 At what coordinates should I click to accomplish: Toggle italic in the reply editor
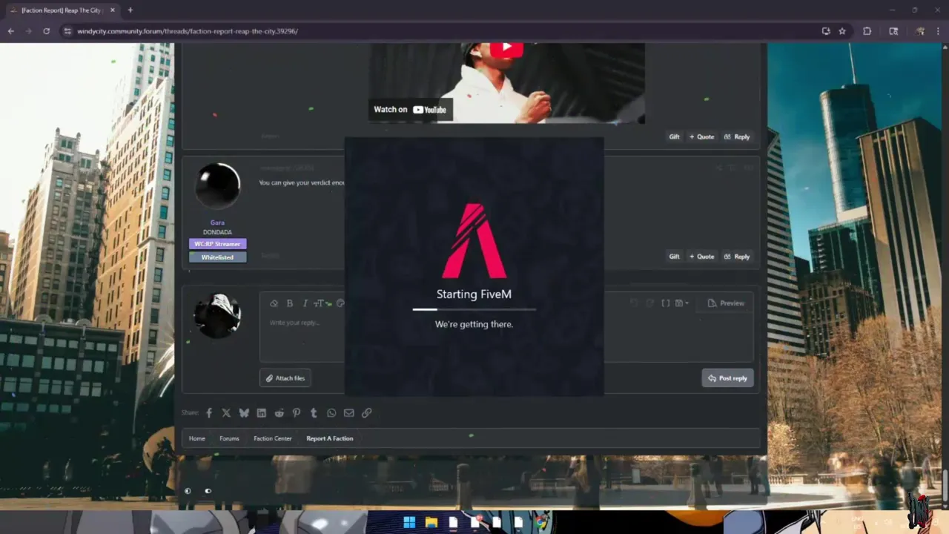tap(305, 303)
